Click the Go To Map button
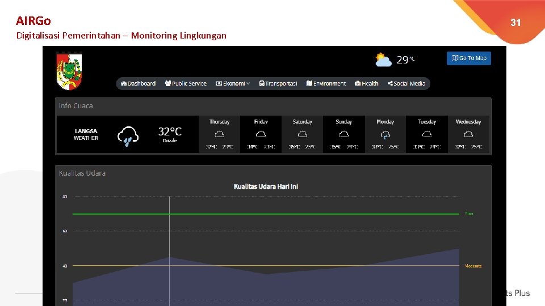This screenshot has height=306, width=545. coord(468,58)
